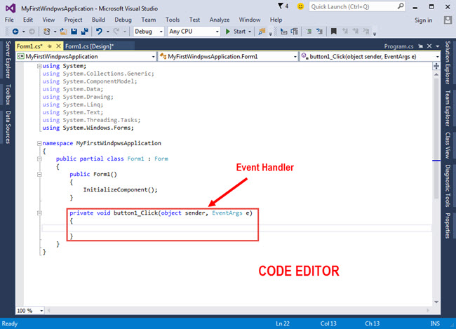The image size is (456, 329).
Task: Click the Find in Files toolbar icon
Action: 262,32
